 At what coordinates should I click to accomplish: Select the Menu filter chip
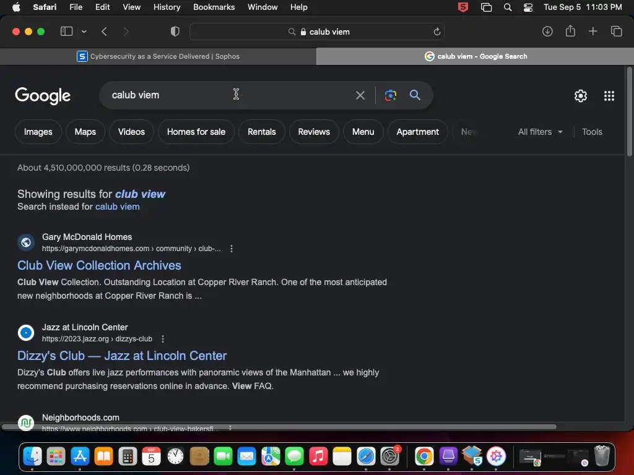pos(363,132)
